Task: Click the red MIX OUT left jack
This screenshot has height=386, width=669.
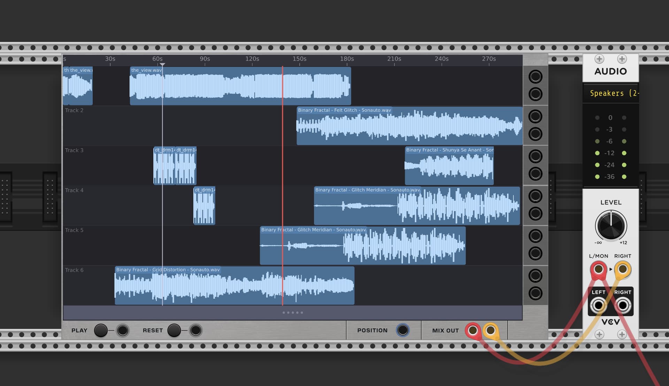Action: tap(473, 330)
